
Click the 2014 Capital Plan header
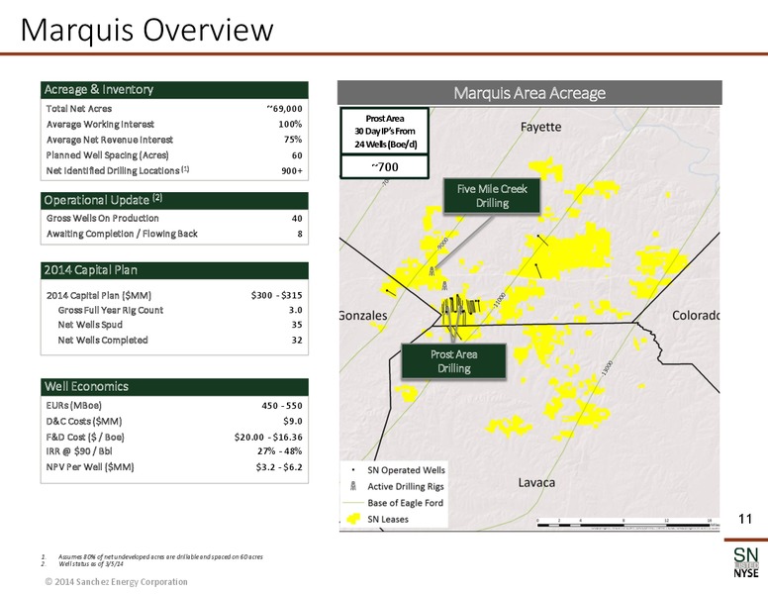174,270
